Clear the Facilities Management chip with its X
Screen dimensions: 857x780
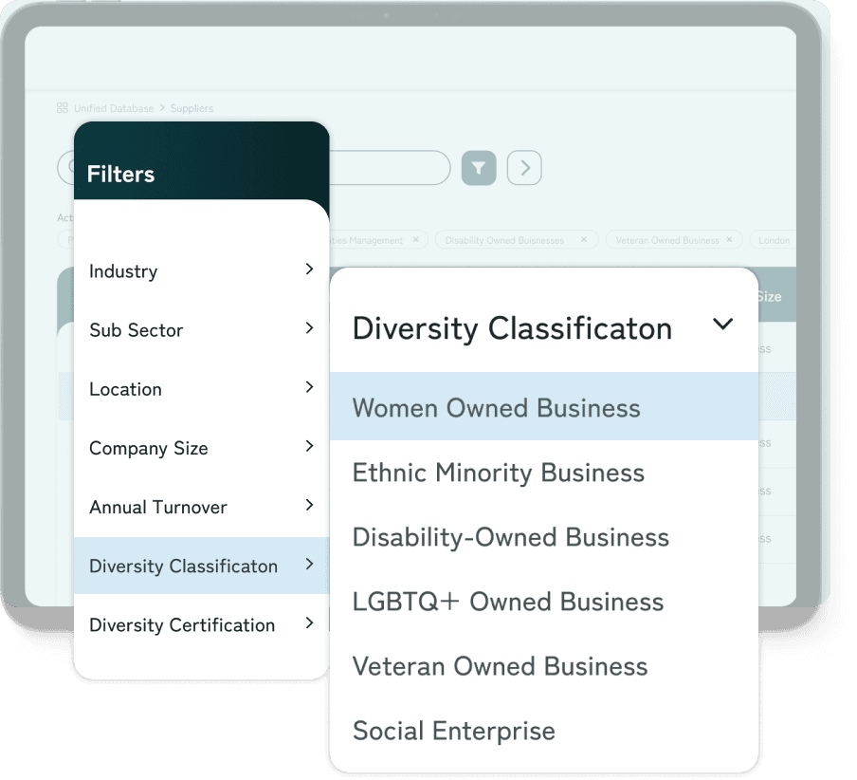415,240
